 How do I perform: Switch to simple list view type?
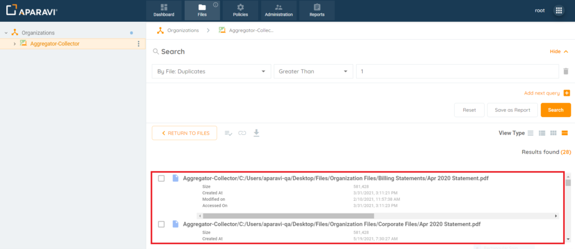coord(531,133)
